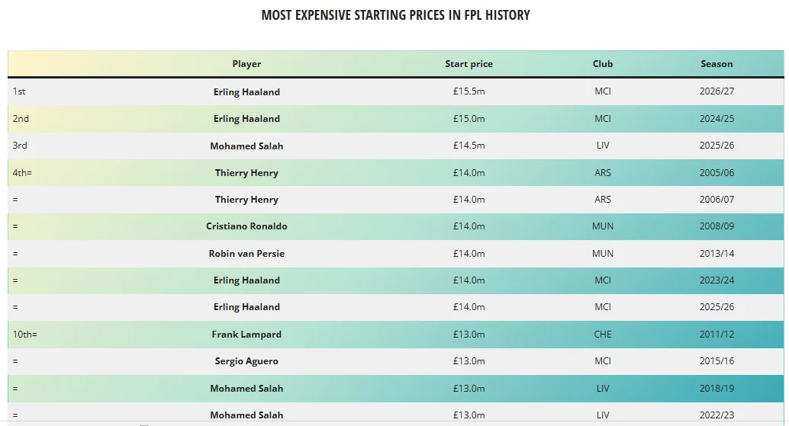Screen dimensions: 789x426
Task: Click Frank Lampard's name
Action: [x=246, y=335]
